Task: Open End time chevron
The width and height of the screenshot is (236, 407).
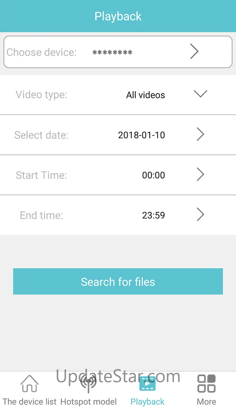Action: (x=200, y=215)
